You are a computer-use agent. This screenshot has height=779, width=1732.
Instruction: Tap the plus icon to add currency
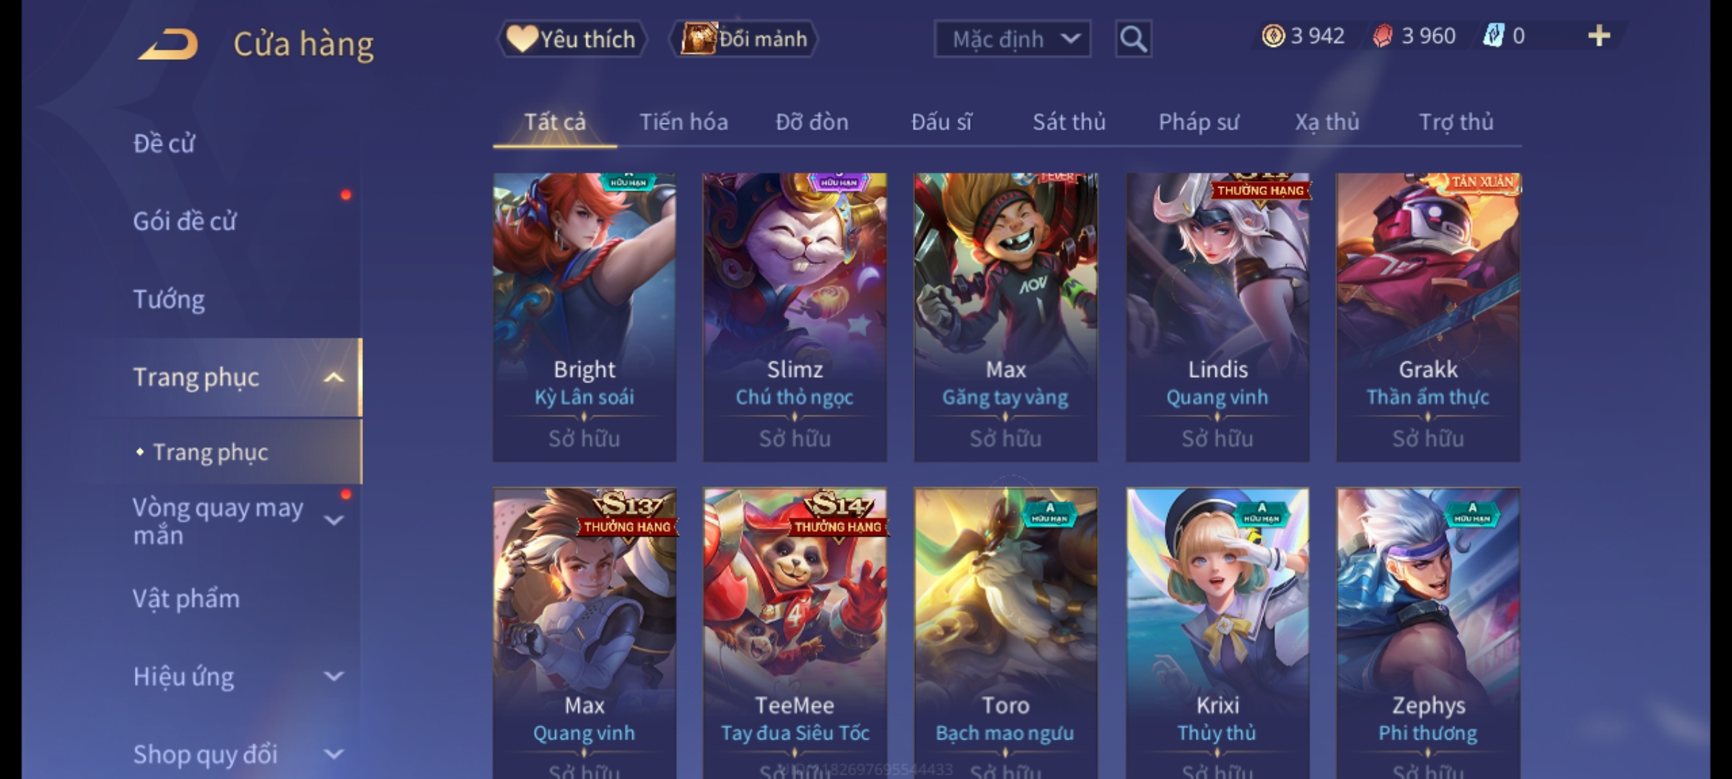1599,36
